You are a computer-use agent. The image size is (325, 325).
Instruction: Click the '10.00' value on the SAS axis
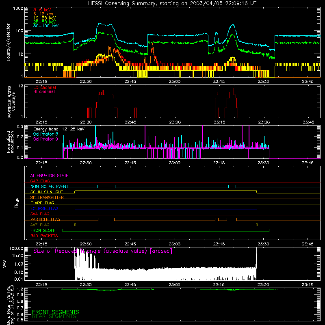[17, 256]
